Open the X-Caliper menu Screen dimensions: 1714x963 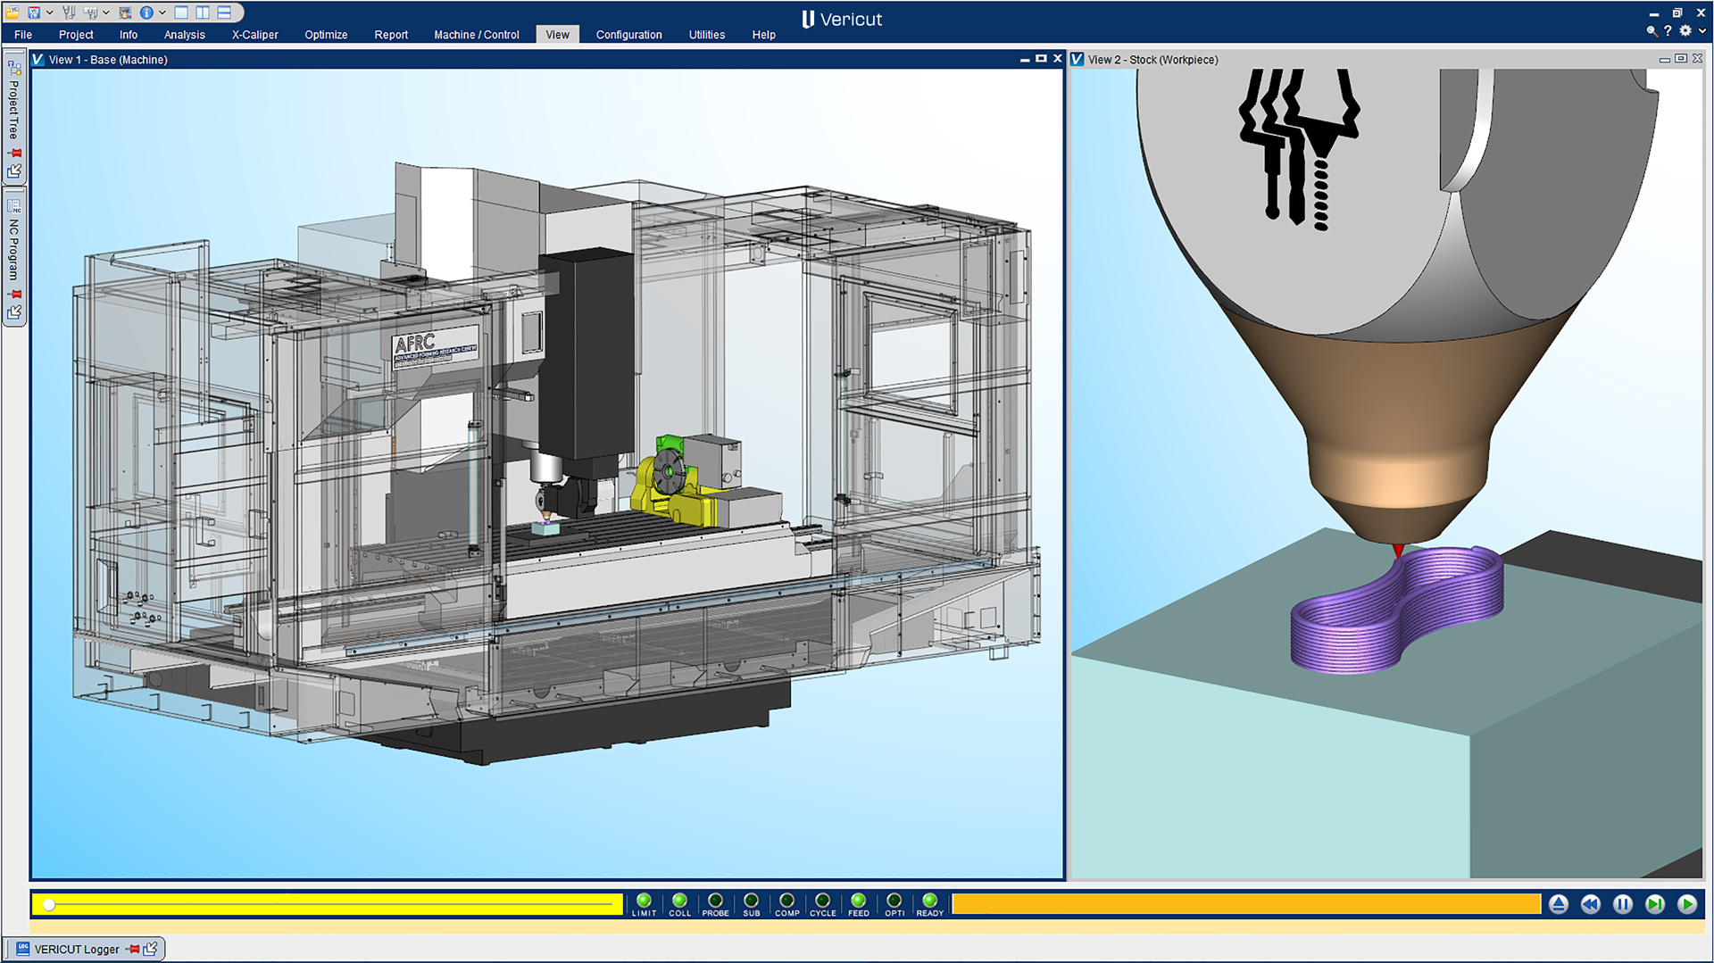[x=254, y=35]
